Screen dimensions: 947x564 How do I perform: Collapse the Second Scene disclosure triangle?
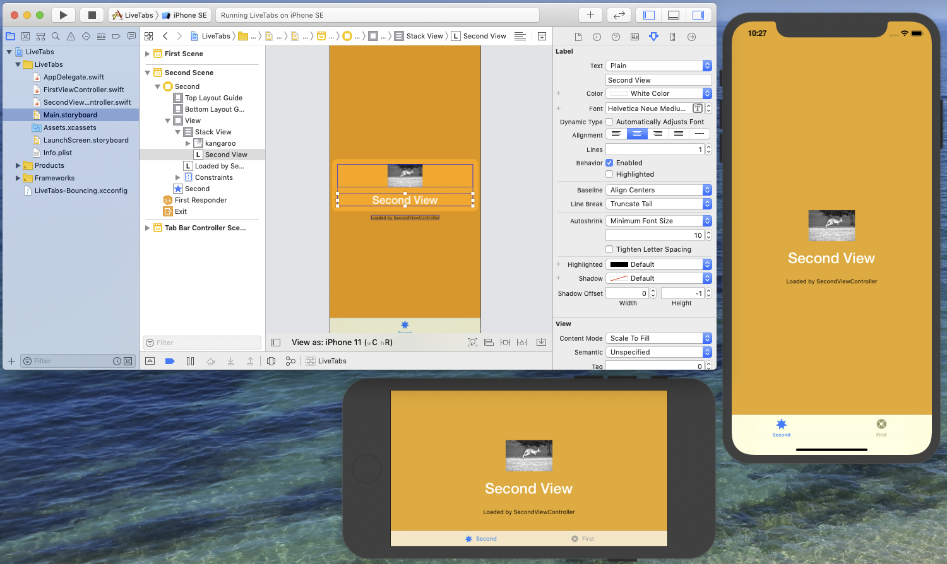[x=148, y=73]
